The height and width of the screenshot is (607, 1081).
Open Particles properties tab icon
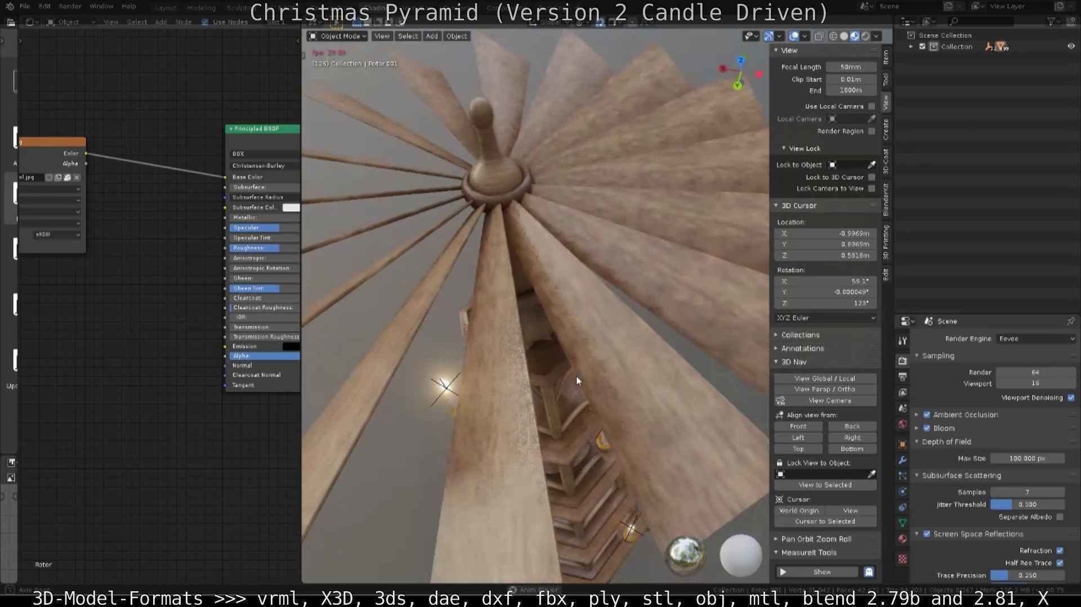click(903, 476)
